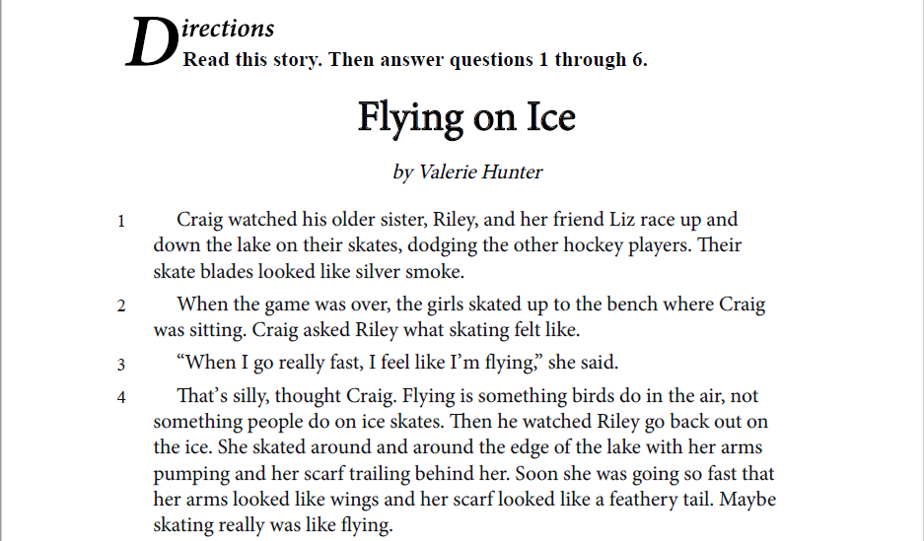Click paragraph number 1 in the margin

coord(121,222)
